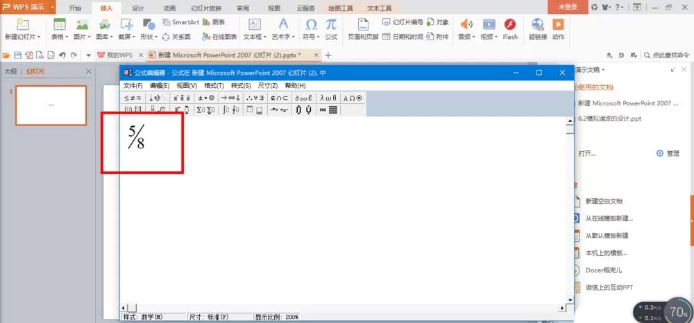
Task: Insert a 图表 chart
Action: pyautogui.click(x=214, y=22)
